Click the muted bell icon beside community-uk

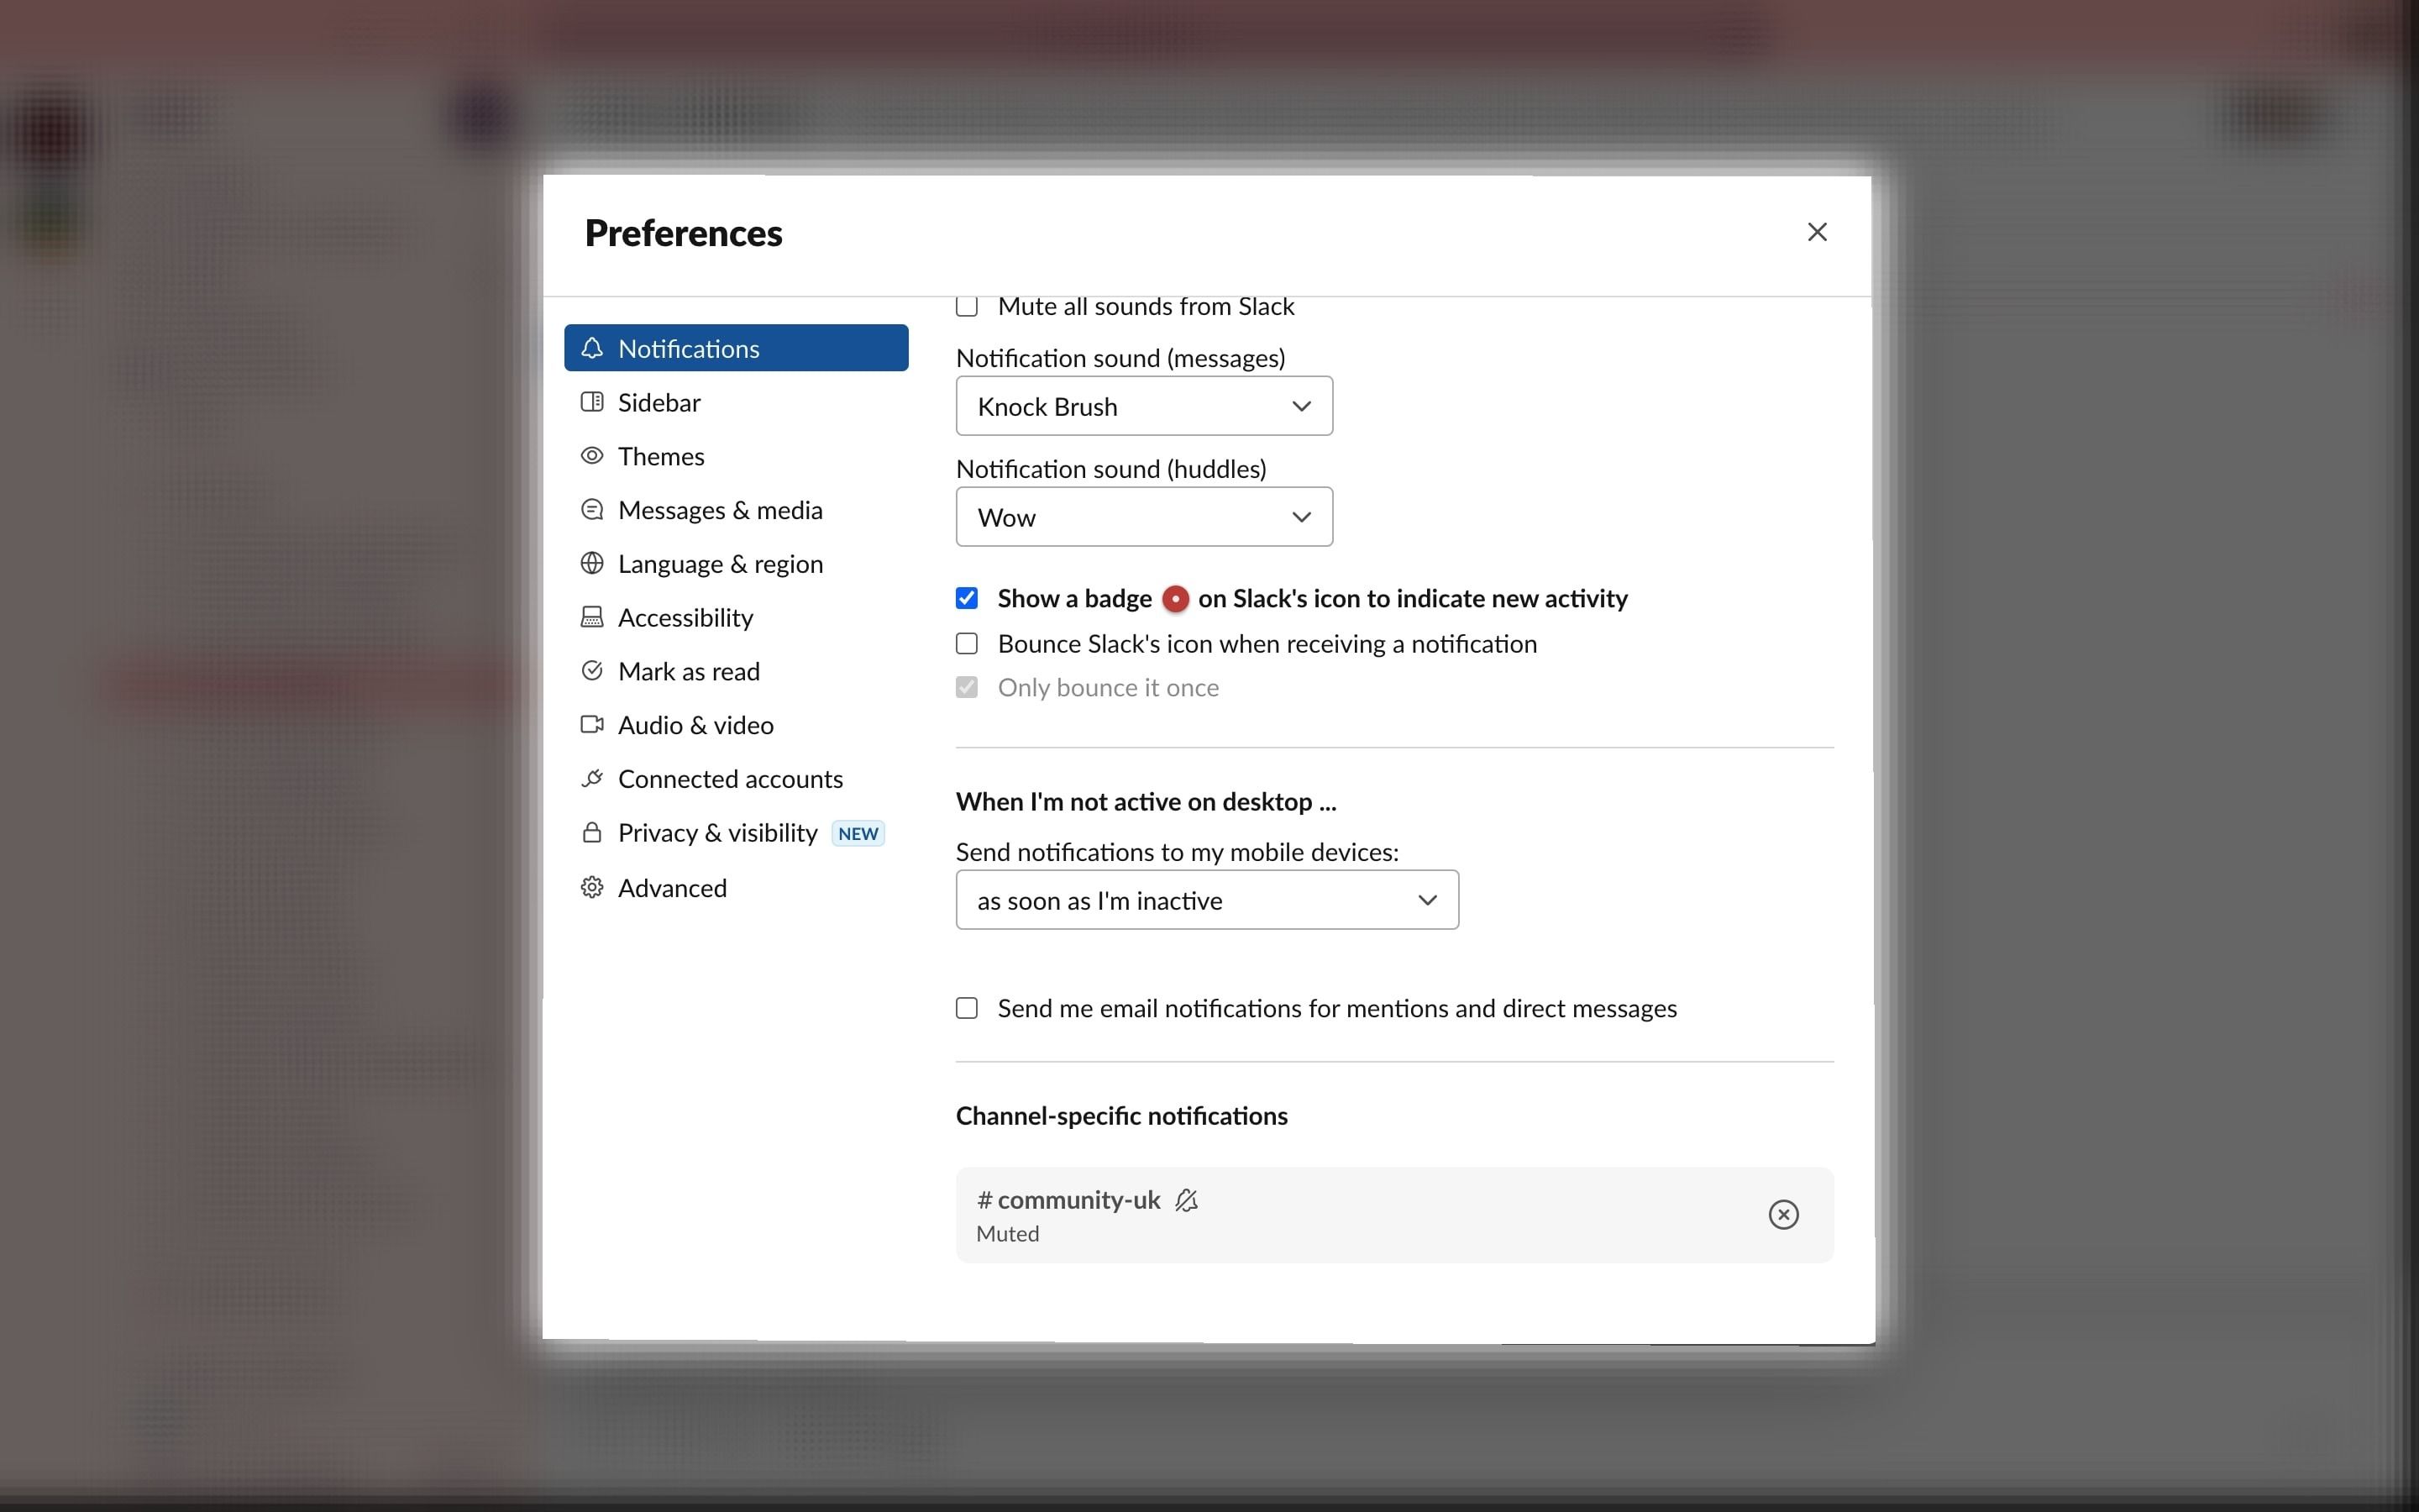click(x=1187, y=1200)
